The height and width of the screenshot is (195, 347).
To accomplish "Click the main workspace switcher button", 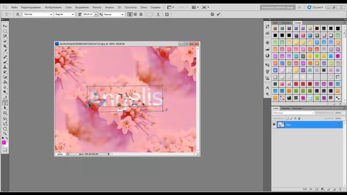I will [278, 7].
